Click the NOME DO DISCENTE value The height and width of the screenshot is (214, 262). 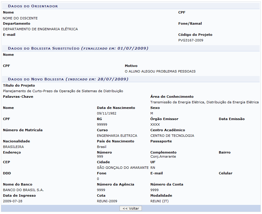(x=20, y=18)
